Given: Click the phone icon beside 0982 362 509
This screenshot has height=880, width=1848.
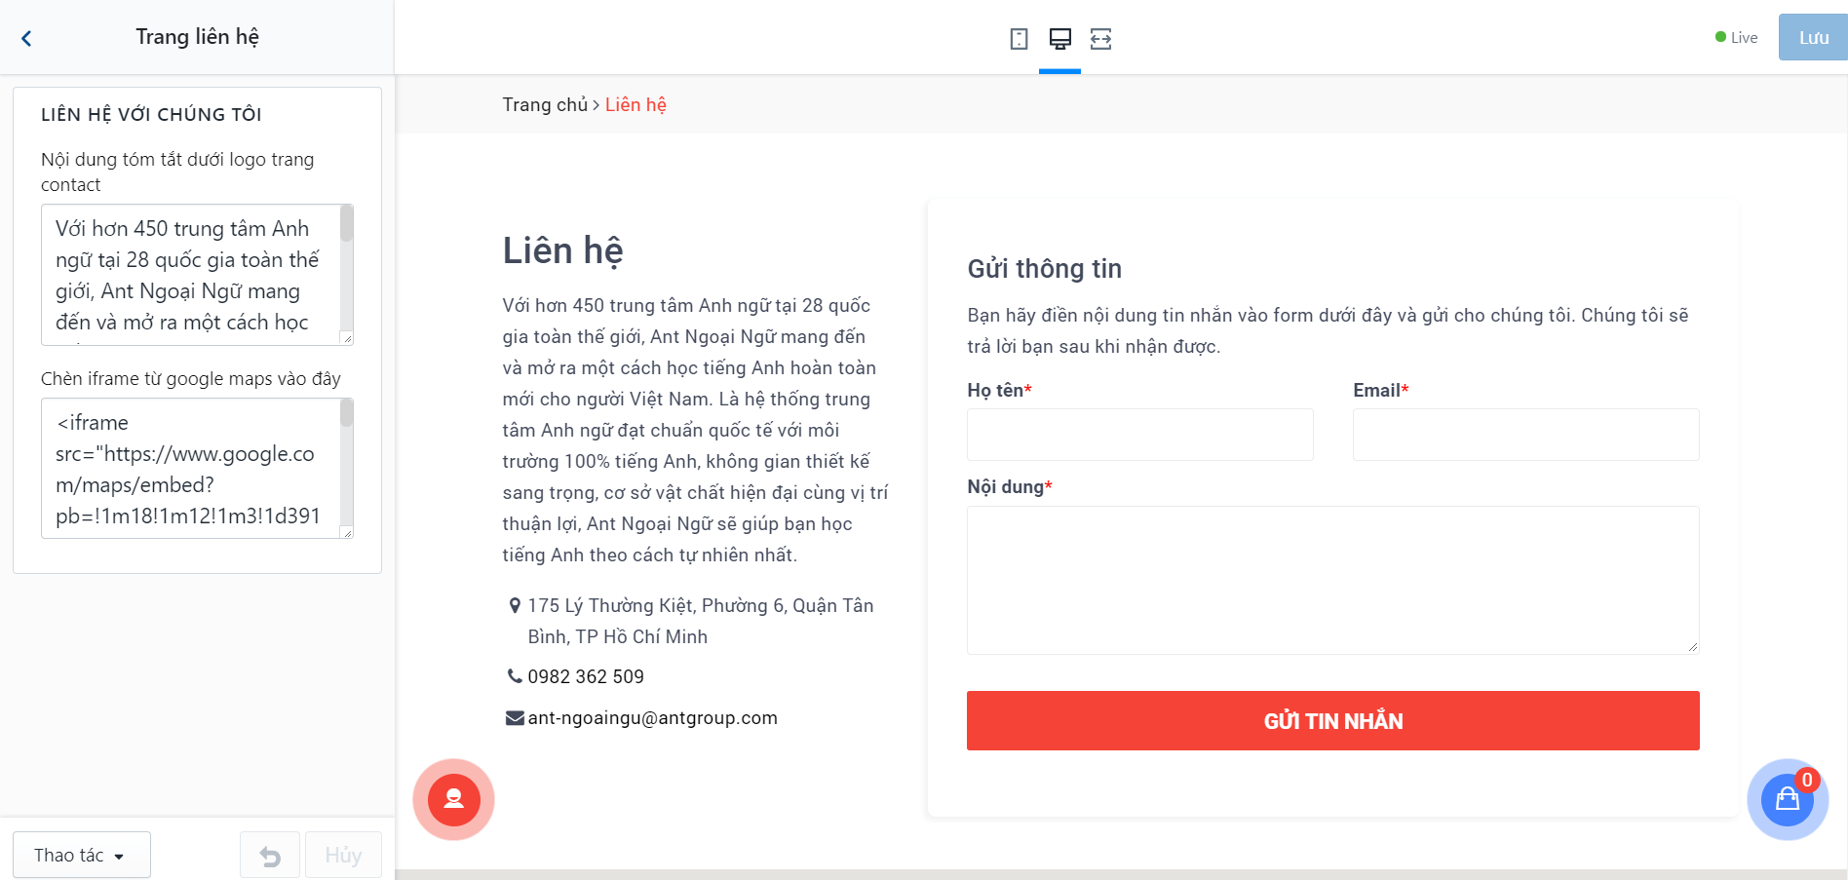Looking at the screenshot, I should (515, 676).
